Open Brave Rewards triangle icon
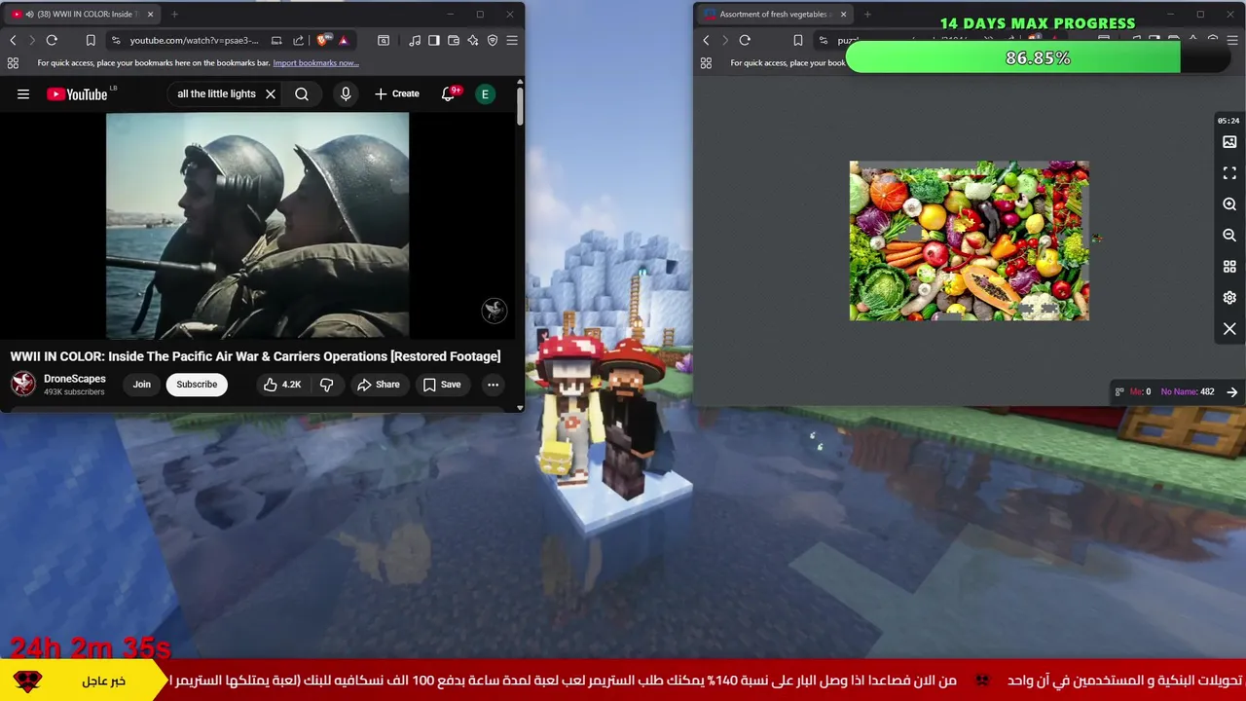The image size is (1246, 701). point(344,40)
